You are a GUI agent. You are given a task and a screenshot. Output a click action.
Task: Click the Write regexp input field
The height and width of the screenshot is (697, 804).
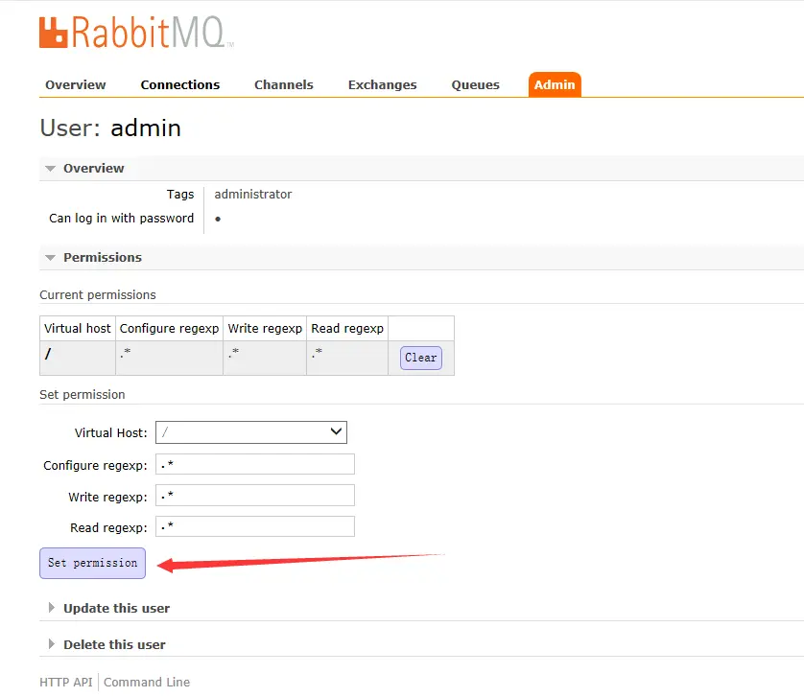coord(254,495)
